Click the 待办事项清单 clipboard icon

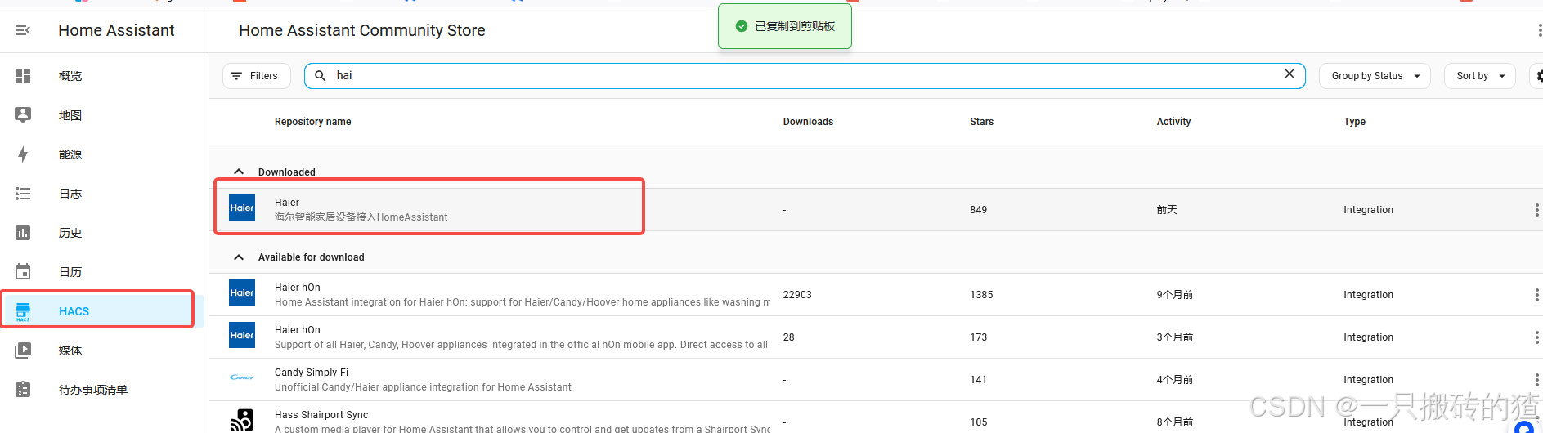tap(23, 390)
